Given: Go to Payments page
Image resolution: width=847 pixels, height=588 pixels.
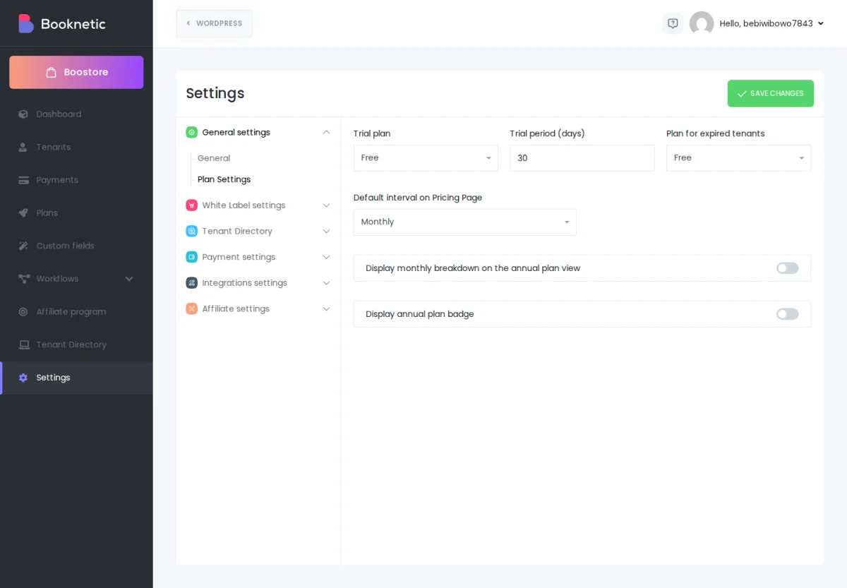Looking at the screenshot, I should click(x=76, y=180).
